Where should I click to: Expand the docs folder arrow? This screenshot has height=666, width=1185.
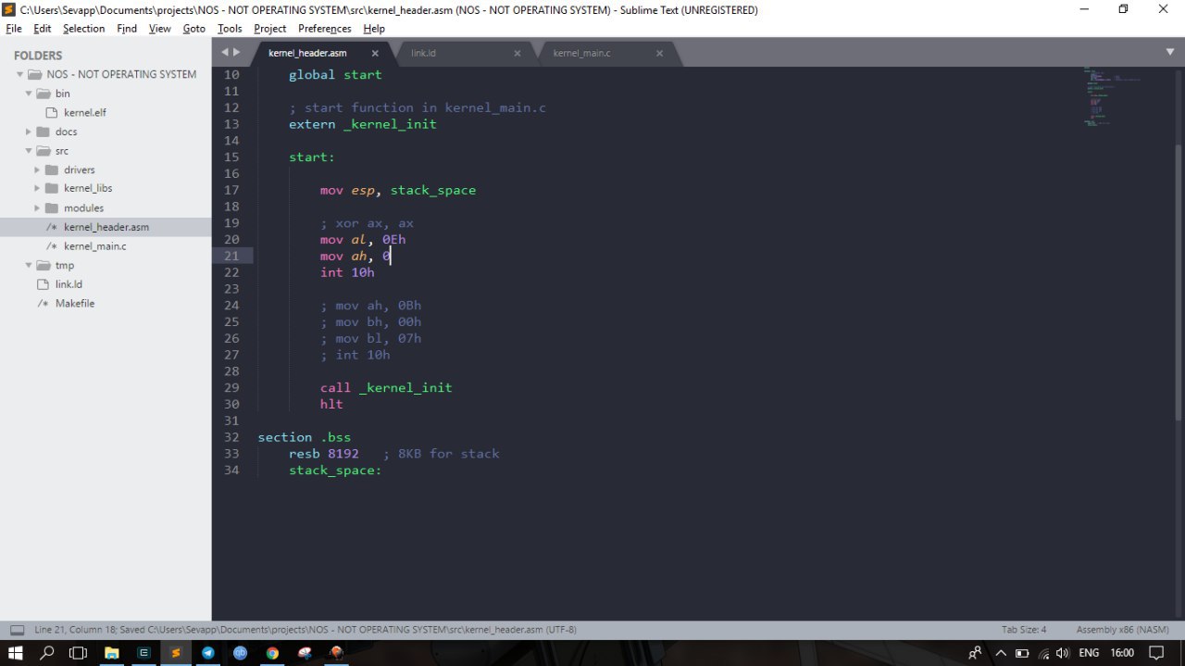coord(29,132)
